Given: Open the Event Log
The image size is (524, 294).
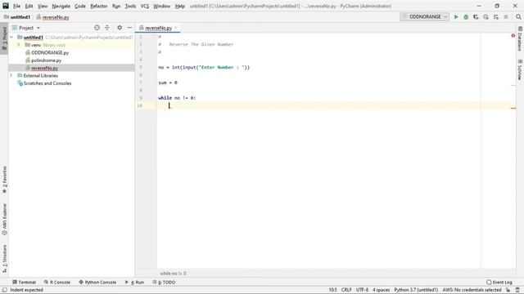Looking at the screenshot, I should coord(499,282).
